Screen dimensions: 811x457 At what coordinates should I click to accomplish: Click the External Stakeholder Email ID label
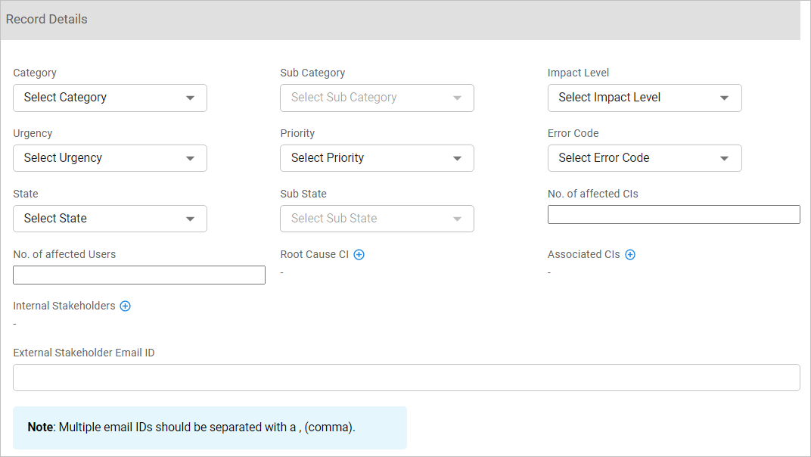click(84, 353)
